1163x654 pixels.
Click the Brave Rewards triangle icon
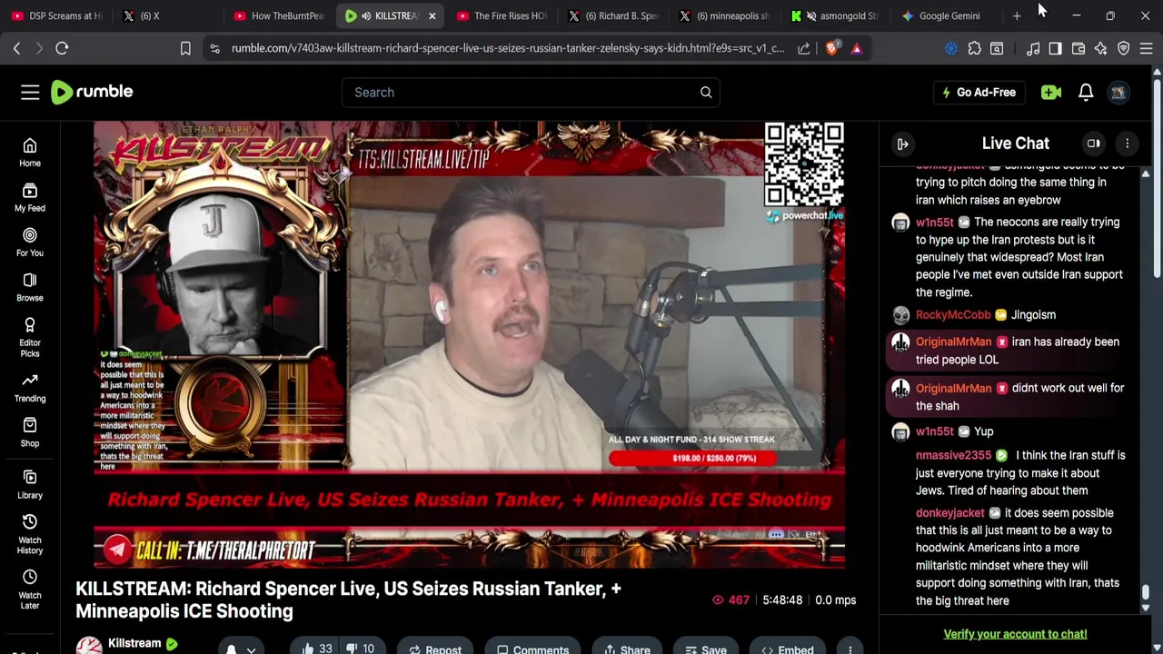(x=857, y=48)
